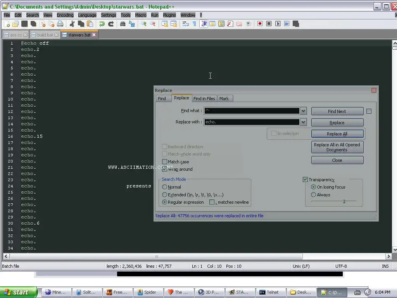Screen dimensions: 397x298
Task: Toggle Word wrap toolbar icon
Action: pos(186,24)
